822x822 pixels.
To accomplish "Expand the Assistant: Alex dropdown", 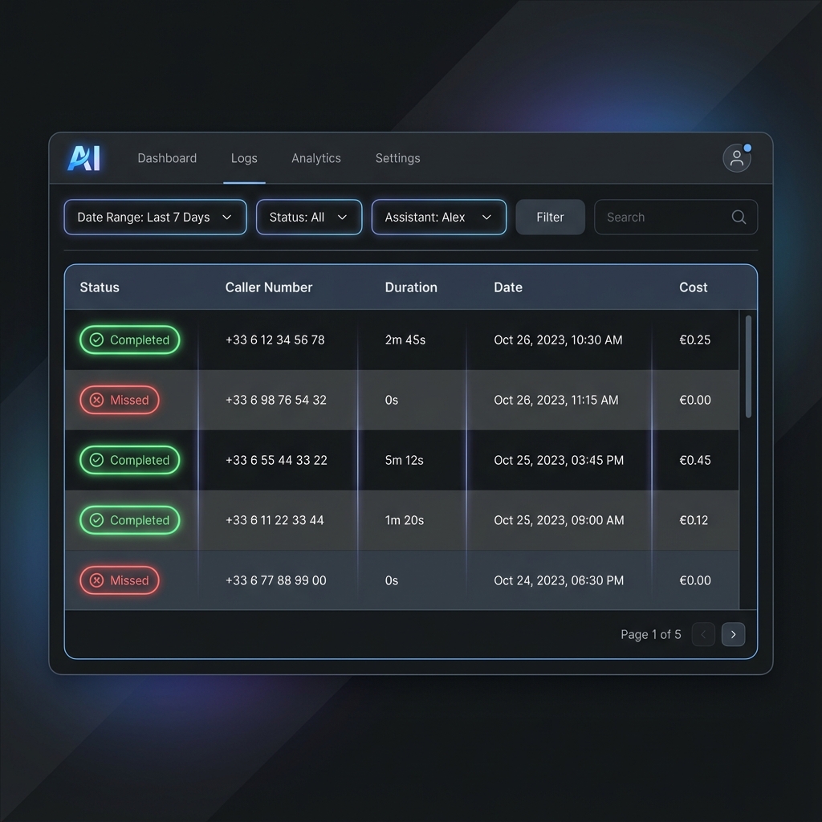I will (438, 218).
